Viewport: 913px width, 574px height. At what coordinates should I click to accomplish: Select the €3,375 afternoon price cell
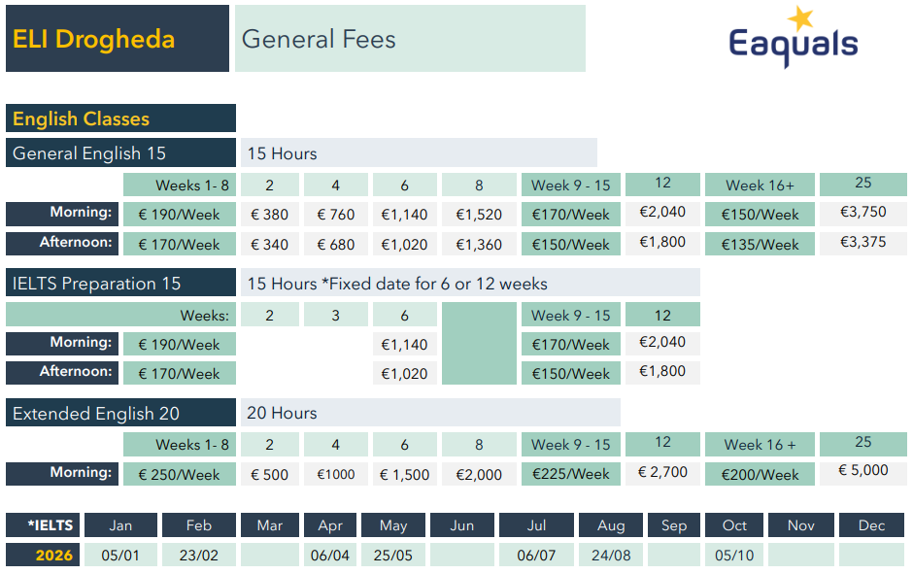[862, 243]
